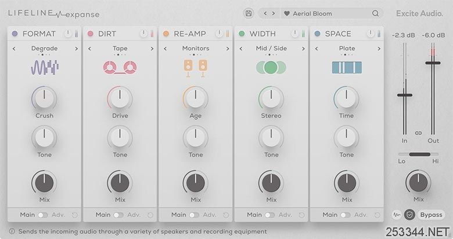Viewport: 453px width, 239px height.
Task: Click the SPACE module level meter
Action: point(379,34)
